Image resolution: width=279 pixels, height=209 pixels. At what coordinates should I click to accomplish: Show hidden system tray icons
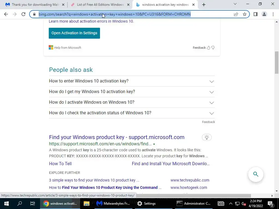click(x=231, y=204)
